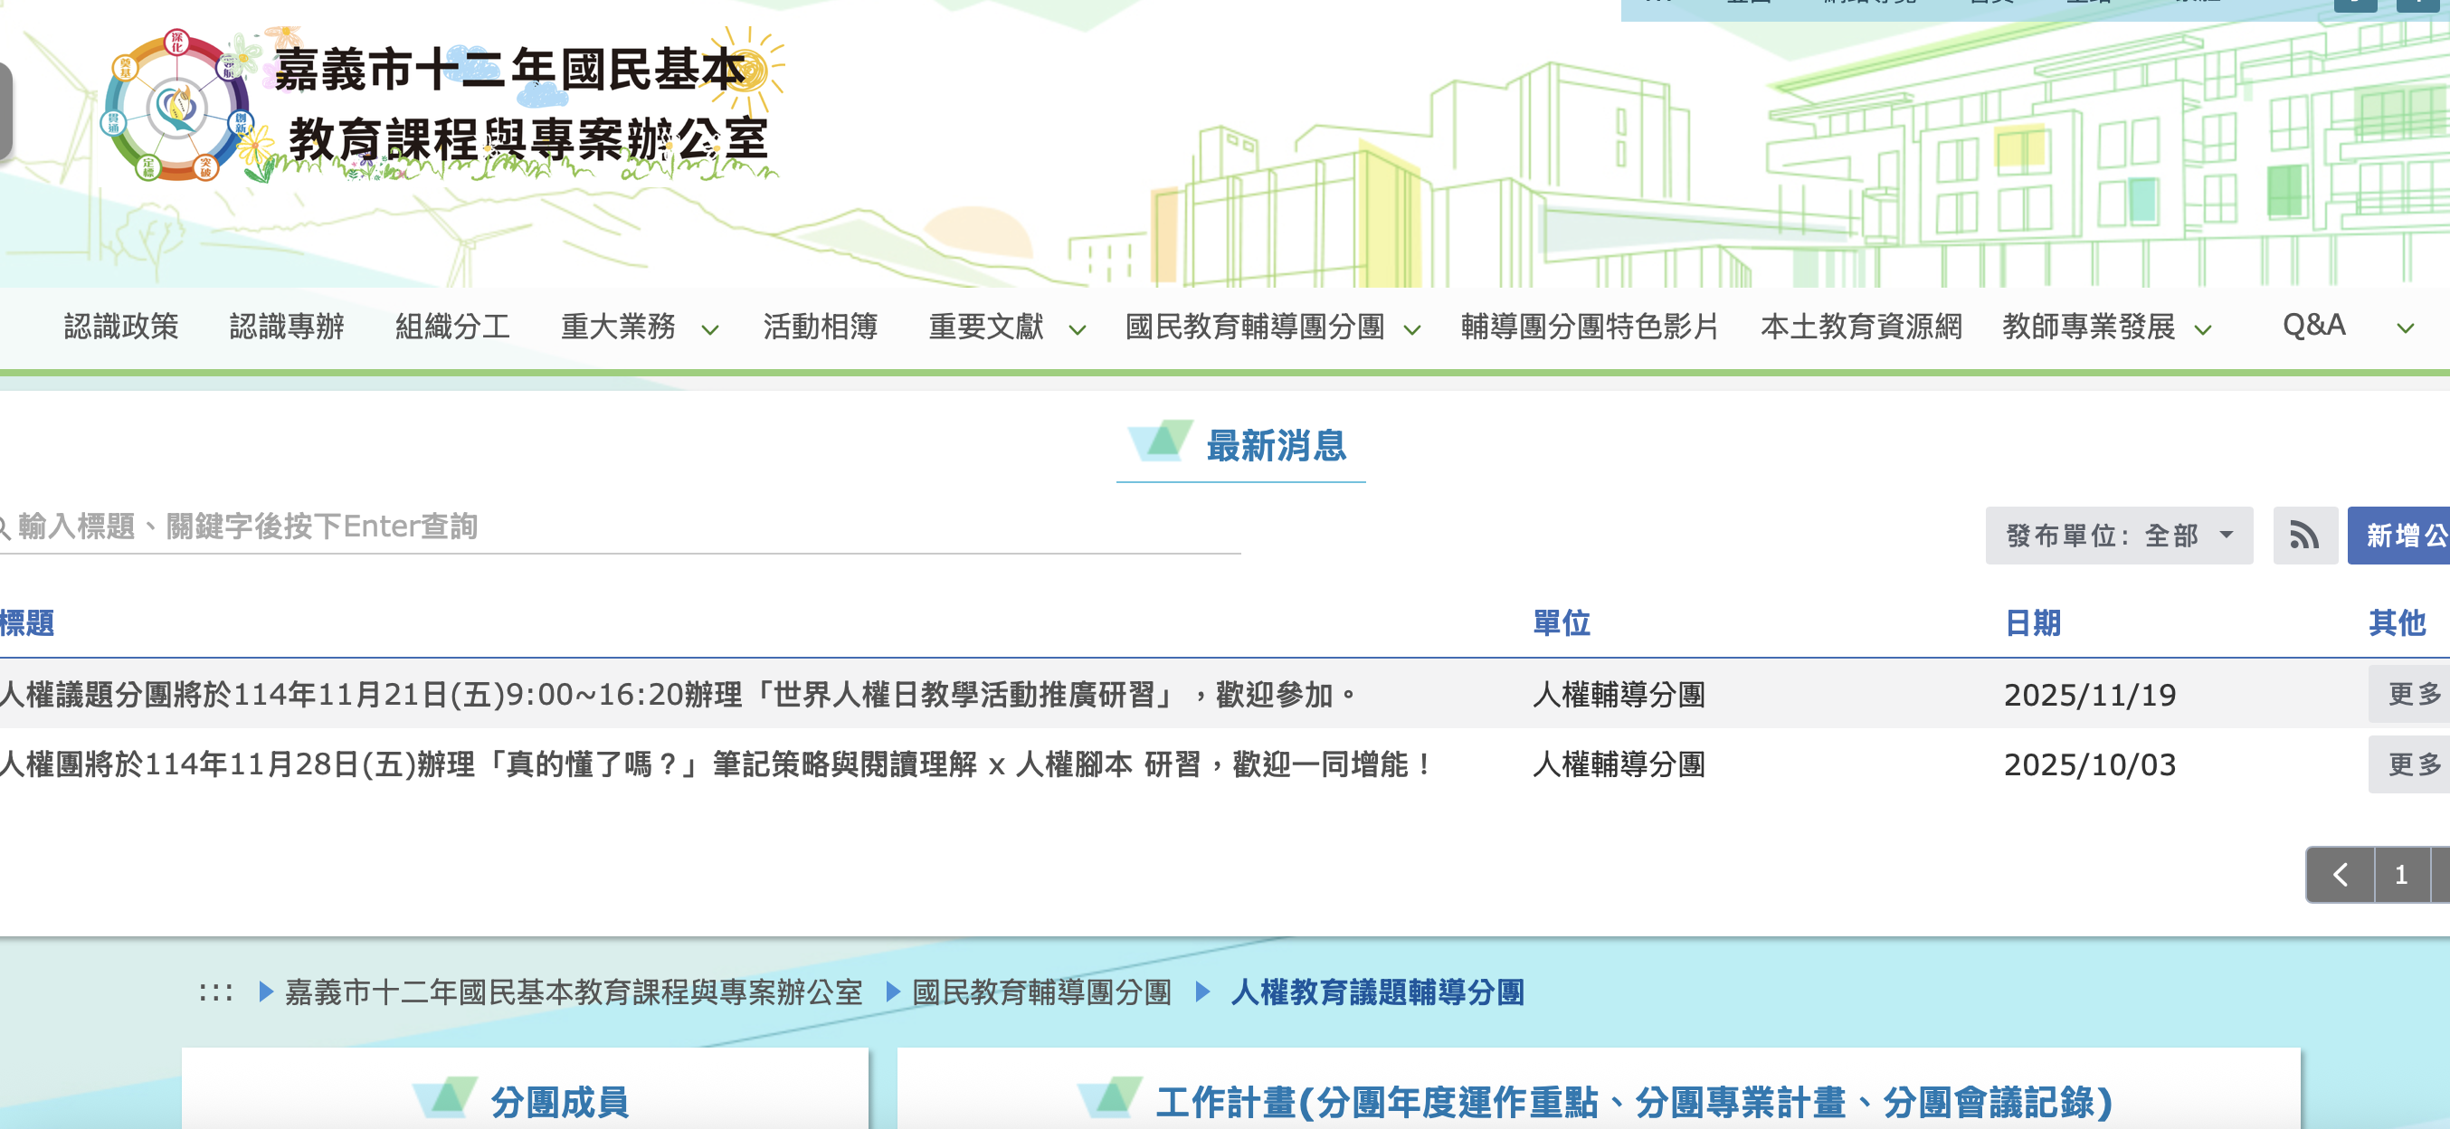Click the breadcrumb arrow before 人權教育議題輔導分團
Screen dimensions: 2450x1129
(x=1202, y=992)
